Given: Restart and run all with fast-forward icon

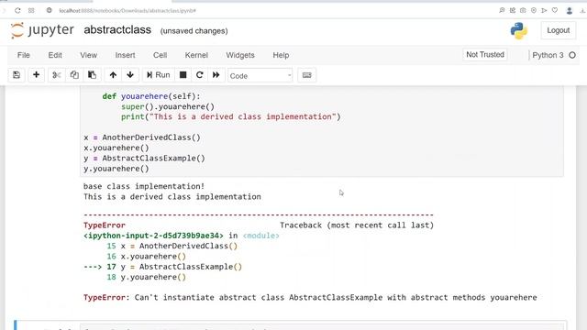Looking at the screenshot, I should (216, 75).
